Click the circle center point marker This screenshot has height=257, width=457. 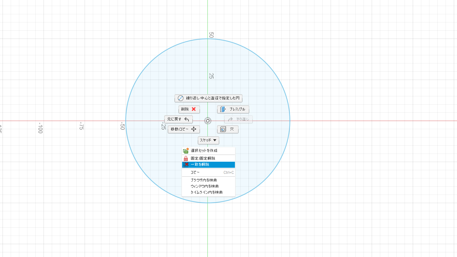coord(208,121)
